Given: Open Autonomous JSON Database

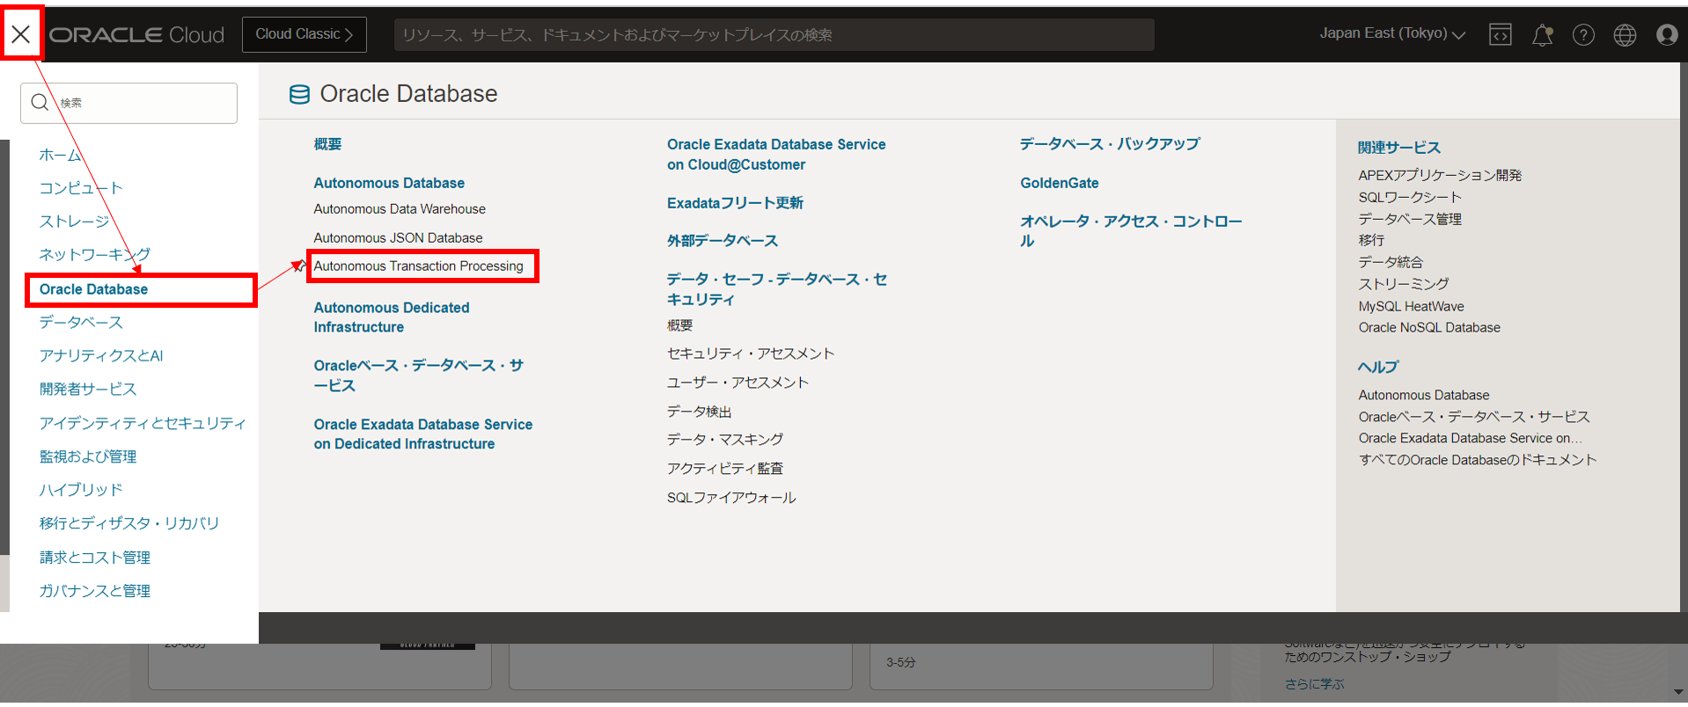Looking at the screenshot, I should click(398, 238).
